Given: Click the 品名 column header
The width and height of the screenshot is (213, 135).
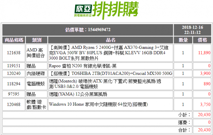Looking at the screenshot, I should click(x=111, y=40).
